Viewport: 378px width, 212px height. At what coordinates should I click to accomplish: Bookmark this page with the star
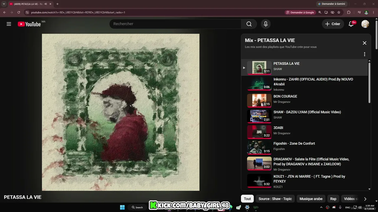[x=339, y=12]
